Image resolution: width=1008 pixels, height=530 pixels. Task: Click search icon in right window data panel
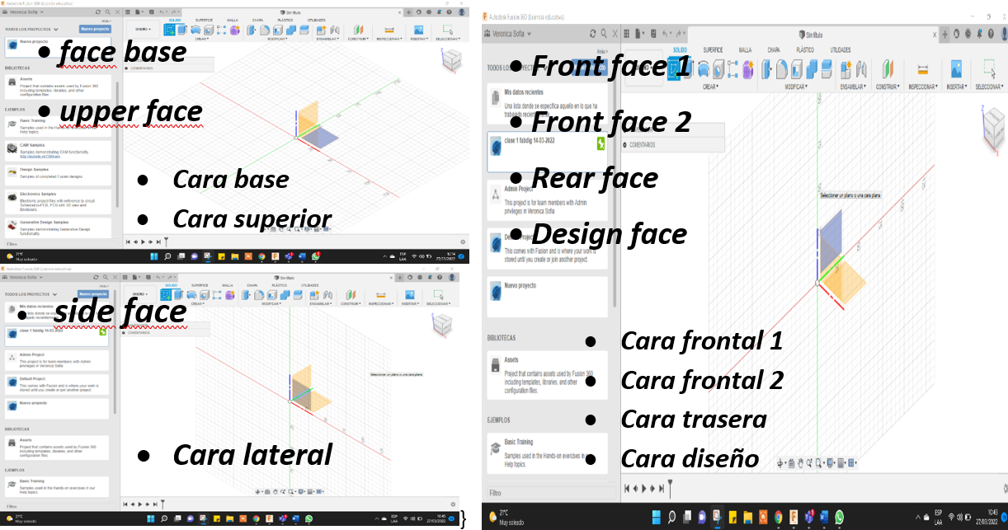604,34
